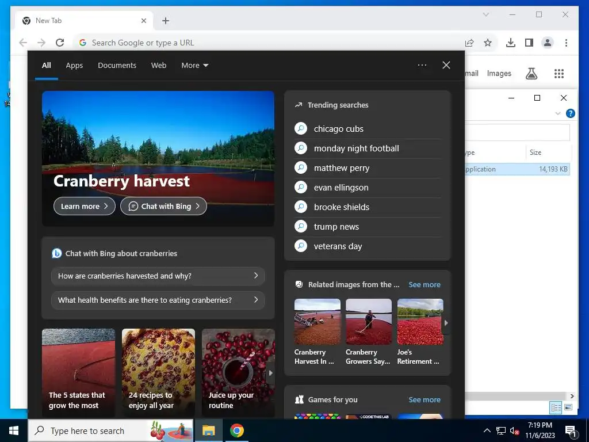
Task: Switch to the Documents search tab
Action: 117,66
